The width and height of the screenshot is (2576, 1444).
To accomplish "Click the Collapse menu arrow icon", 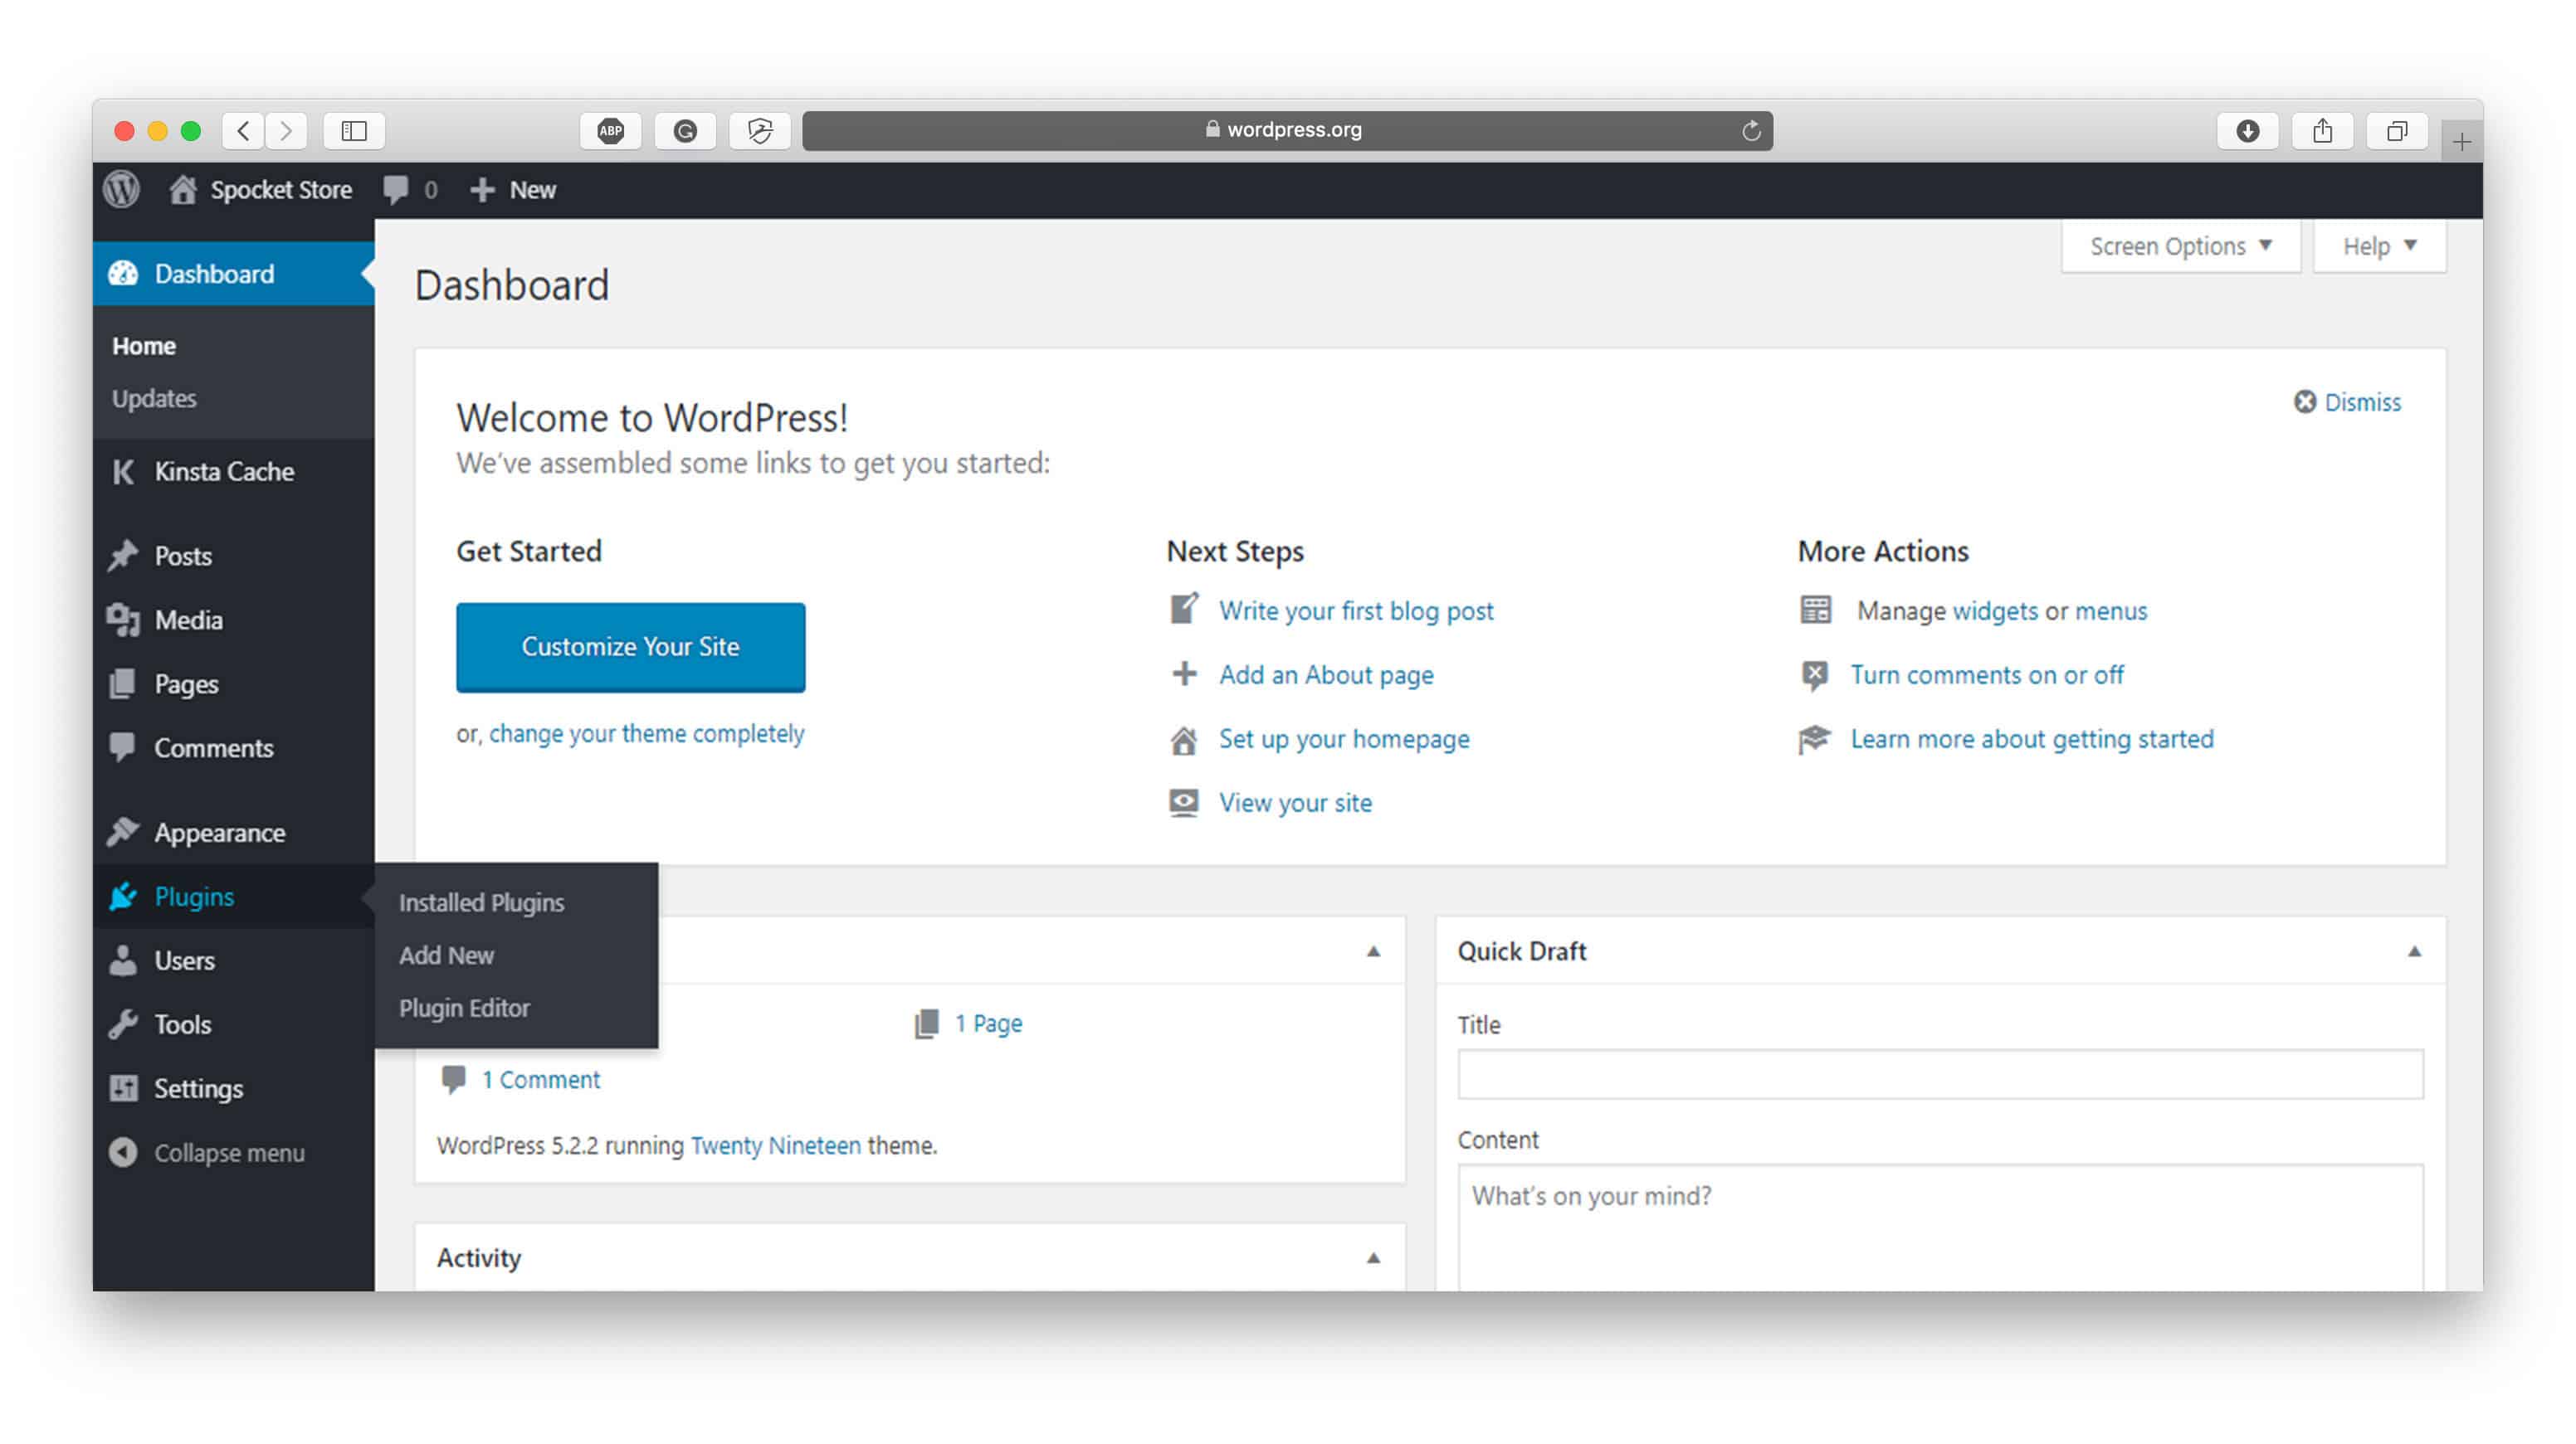I will pyautogui.click(x=123, y=1152).
